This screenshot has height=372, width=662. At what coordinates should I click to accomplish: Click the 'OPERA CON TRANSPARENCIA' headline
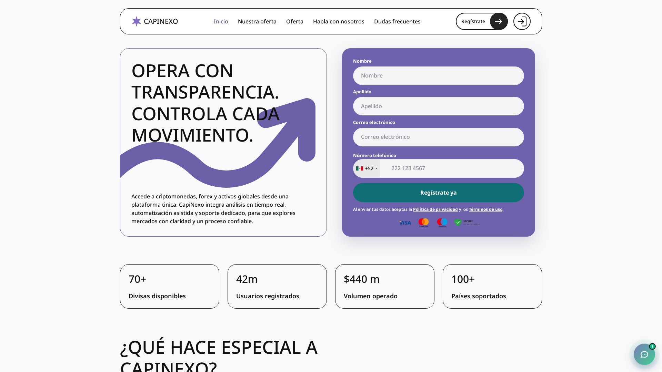tap(205, 103)
